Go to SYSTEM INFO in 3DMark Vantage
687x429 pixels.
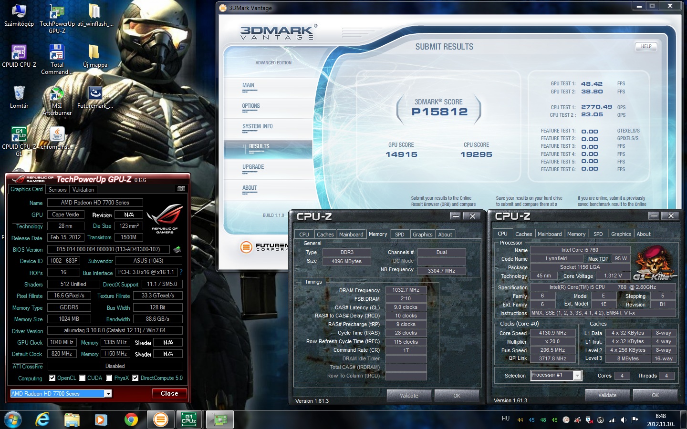tap(258, 127)
